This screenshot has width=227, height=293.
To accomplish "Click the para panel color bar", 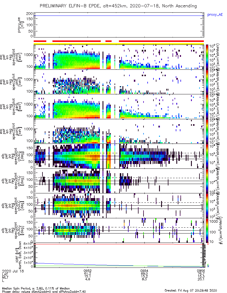I will point(207,131).
